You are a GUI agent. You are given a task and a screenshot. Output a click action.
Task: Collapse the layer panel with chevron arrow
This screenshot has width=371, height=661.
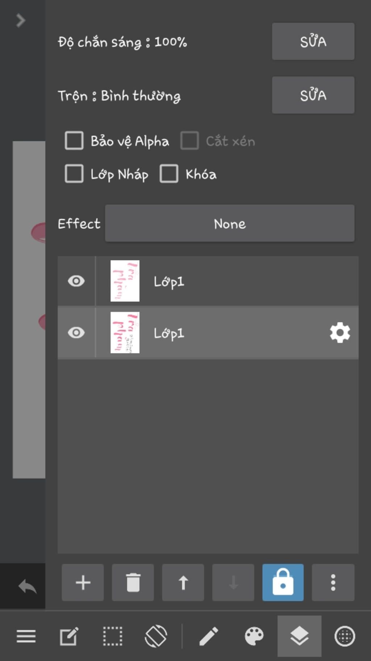pyautogui.click(x=21, y=20)
